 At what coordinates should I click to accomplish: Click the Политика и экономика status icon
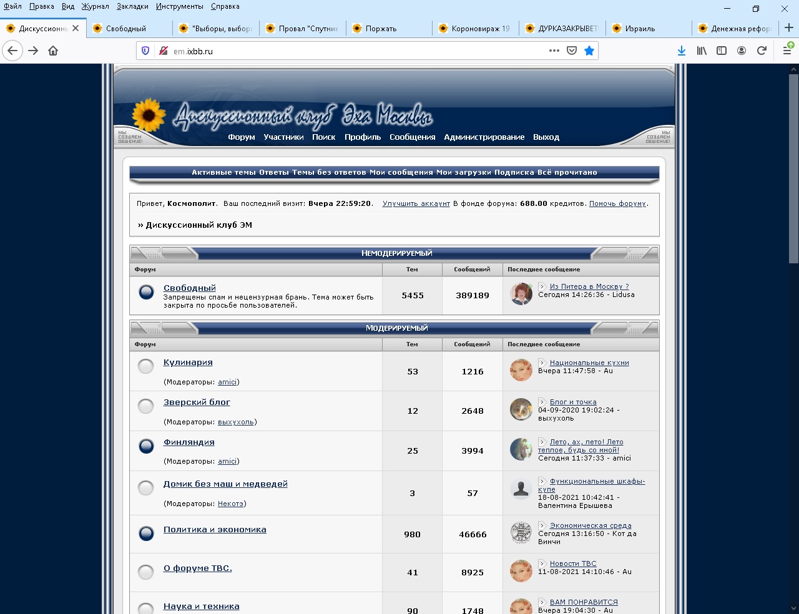click(x=146, y=534)
